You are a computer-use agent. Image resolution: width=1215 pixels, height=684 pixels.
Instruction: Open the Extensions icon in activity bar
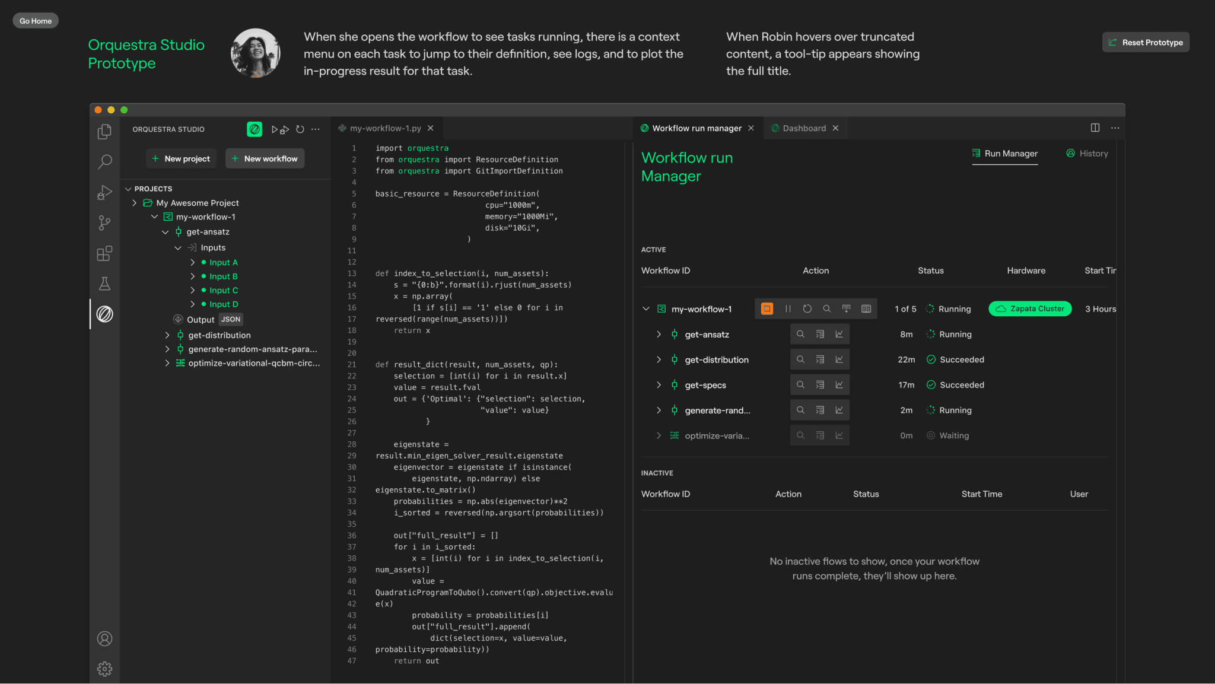tap(104, 253)
